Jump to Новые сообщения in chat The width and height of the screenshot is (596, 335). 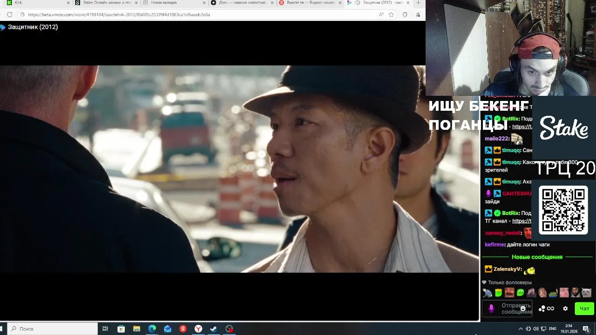537,257
